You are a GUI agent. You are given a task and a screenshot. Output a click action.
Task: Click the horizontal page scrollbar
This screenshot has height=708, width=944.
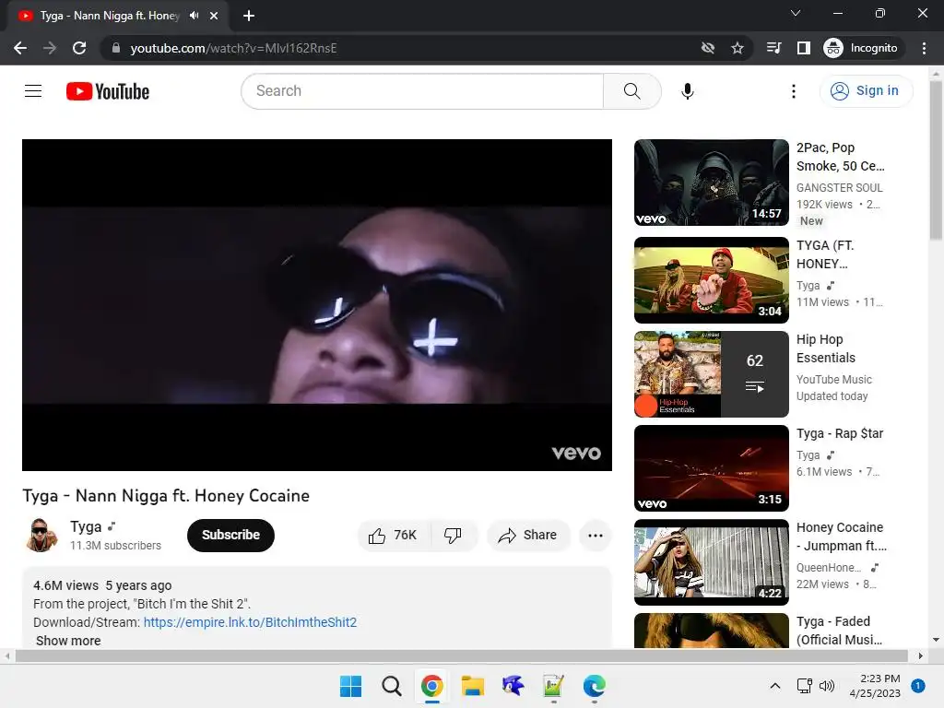pos(461,655)
